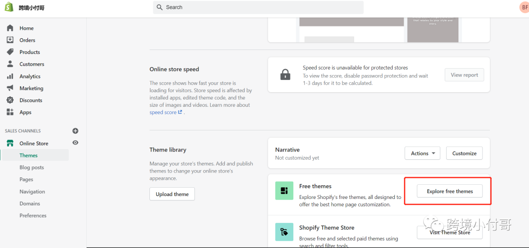Click the theme preview thumbnail
Image resolution: width=529 pixels, height=248 pixels.
(x=379, y=30)
